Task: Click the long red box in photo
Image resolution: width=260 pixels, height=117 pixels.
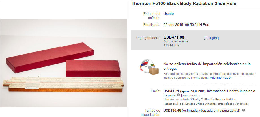Action: click(50, 58)
